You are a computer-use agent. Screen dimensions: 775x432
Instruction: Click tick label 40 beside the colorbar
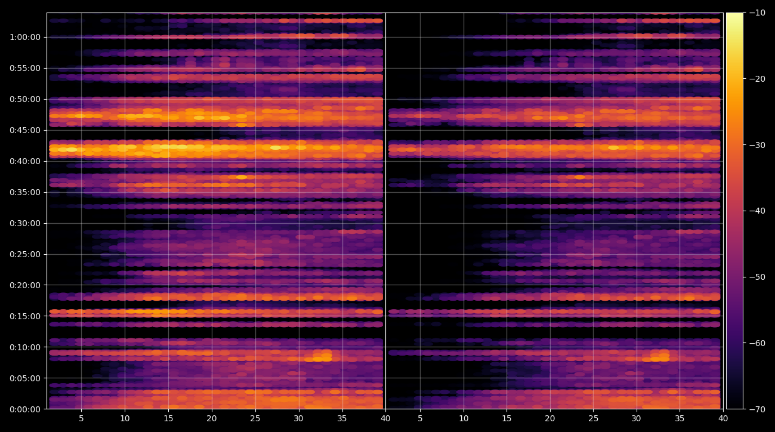(x=723, y=419)
